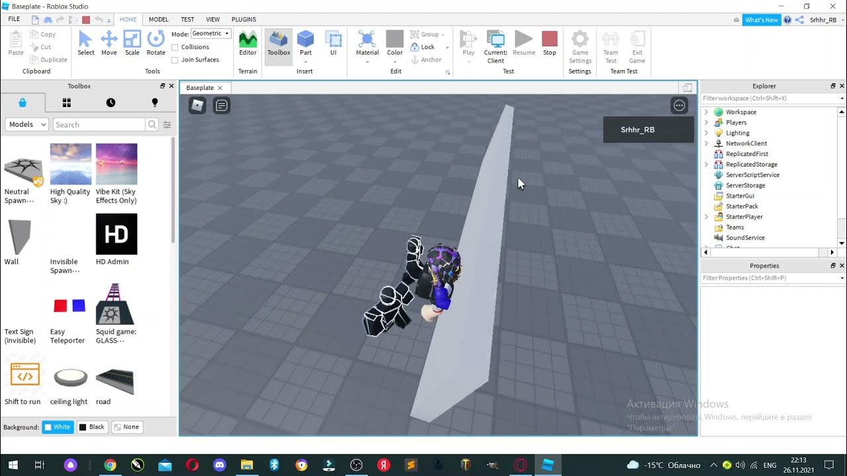Open the Recent tab in Toolbox
The image size is (847, 476).
tap(111, 102)
